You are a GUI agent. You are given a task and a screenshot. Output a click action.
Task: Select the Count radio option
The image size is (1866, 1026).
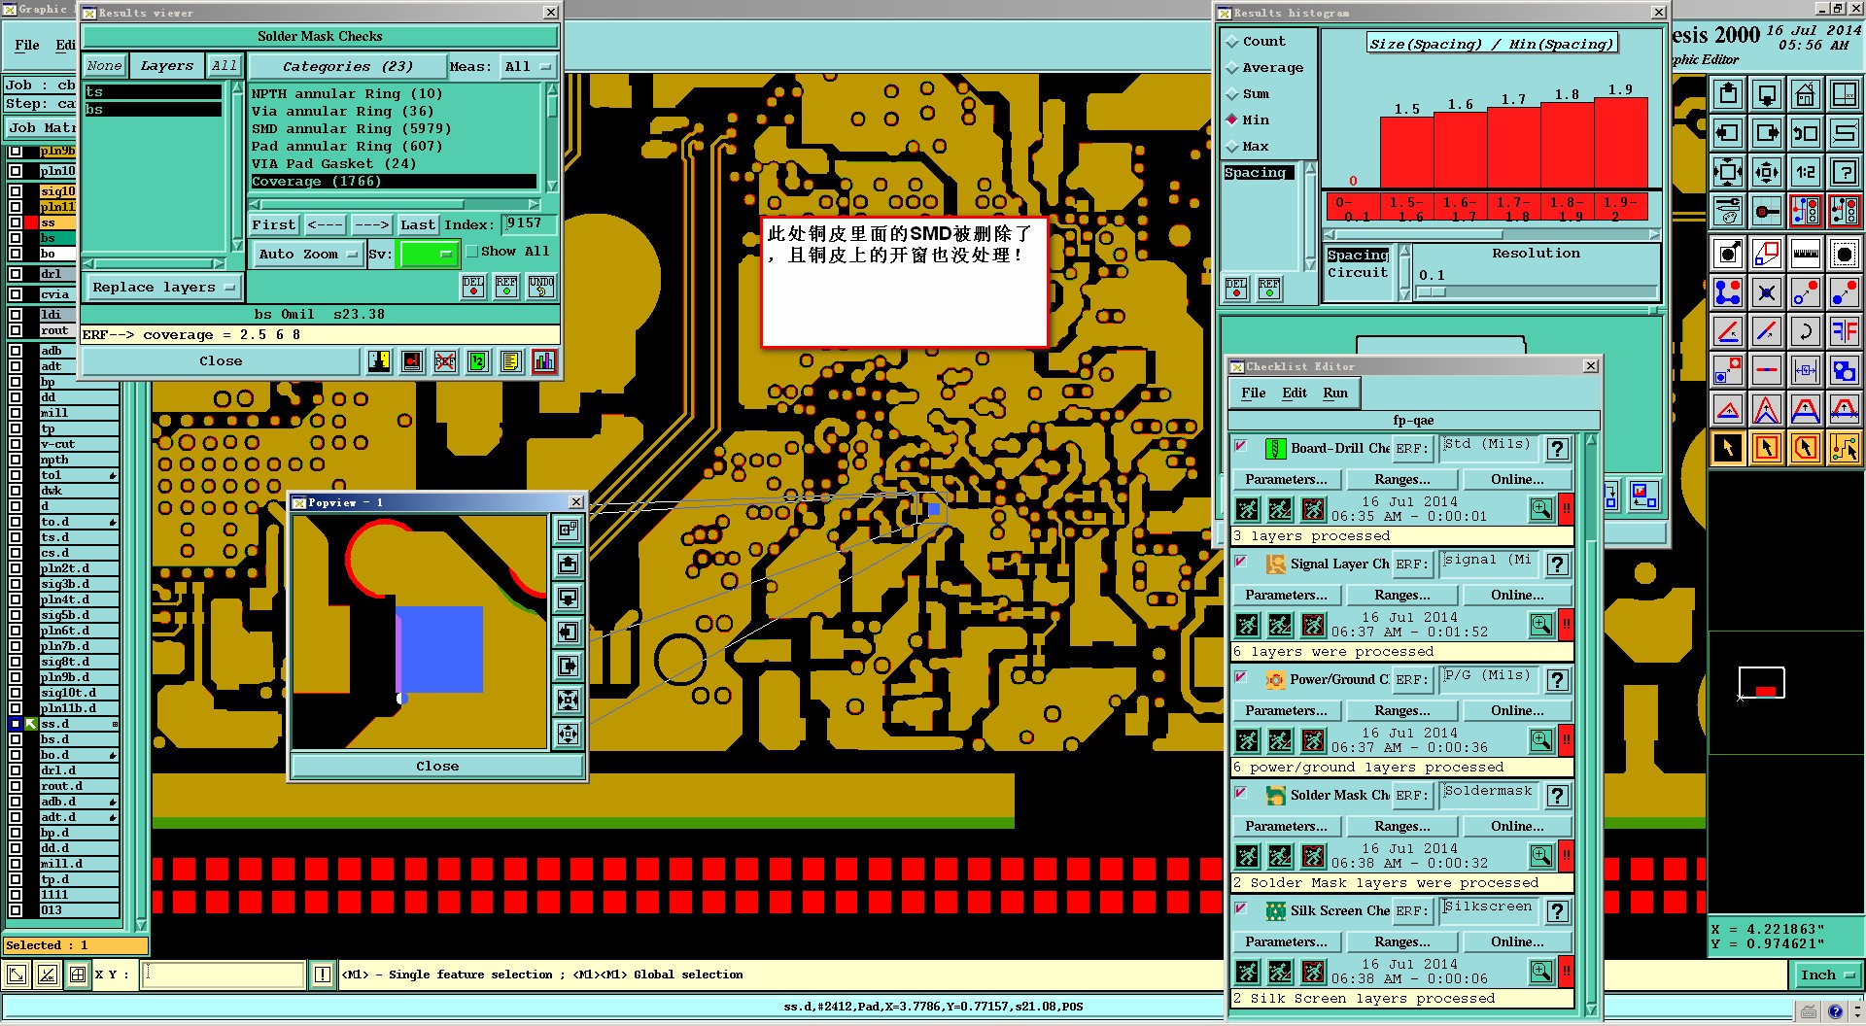click(1232, 42)
